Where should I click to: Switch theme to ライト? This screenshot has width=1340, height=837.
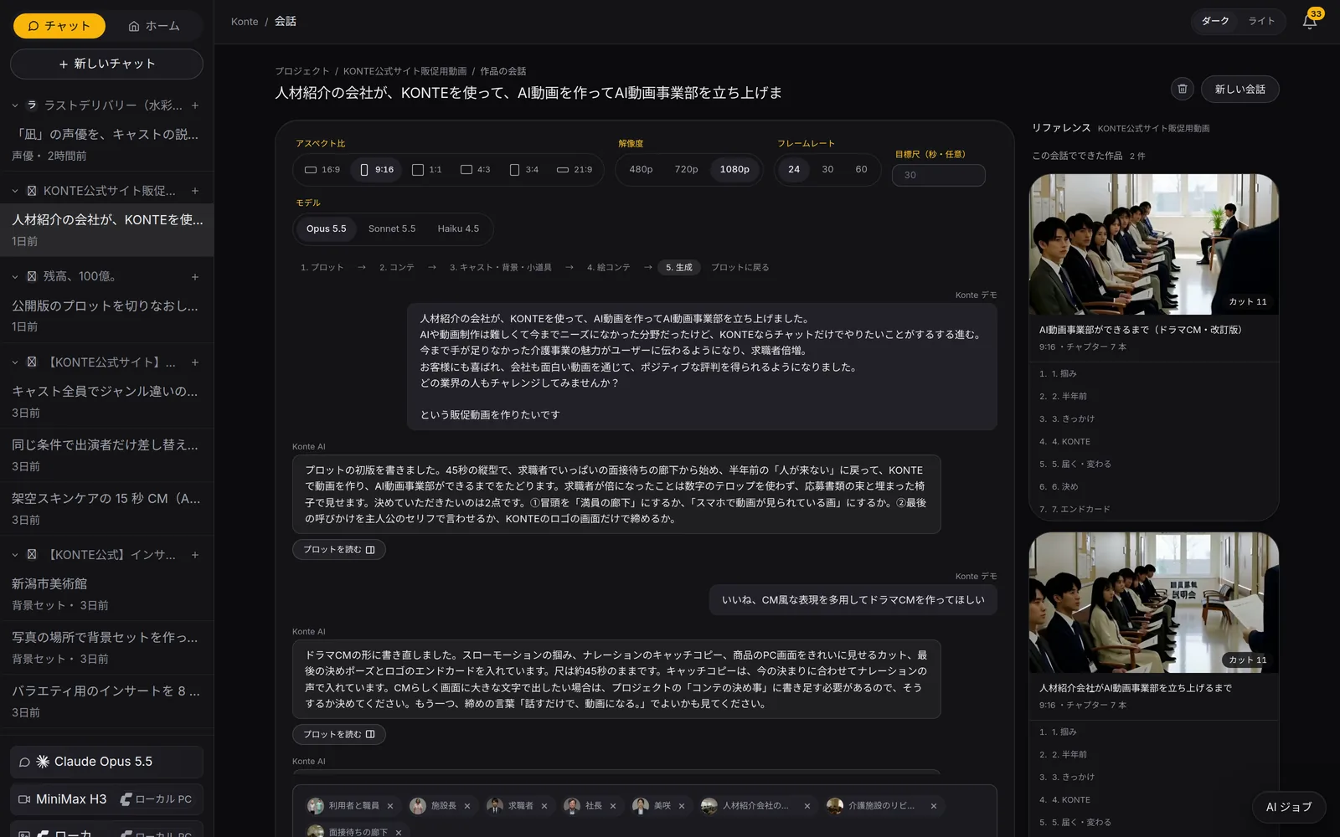pos(1261,21)
